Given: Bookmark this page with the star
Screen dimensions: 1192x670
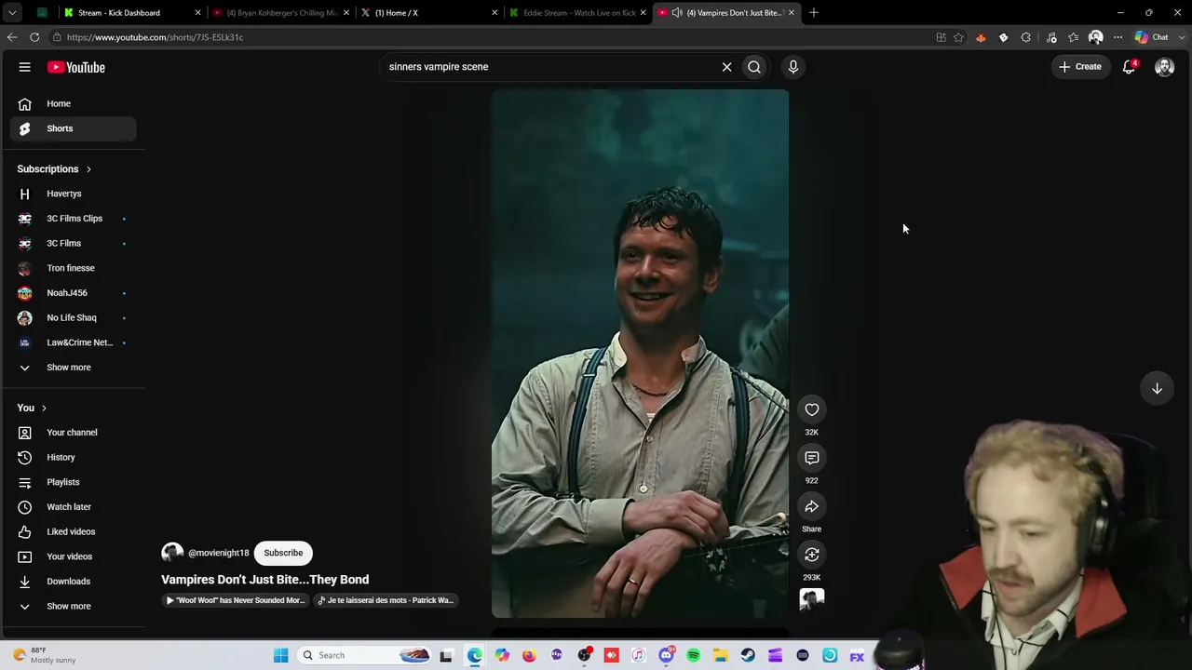Looking at the screenshot, I should pyautogui.click(x=958, y=37).
